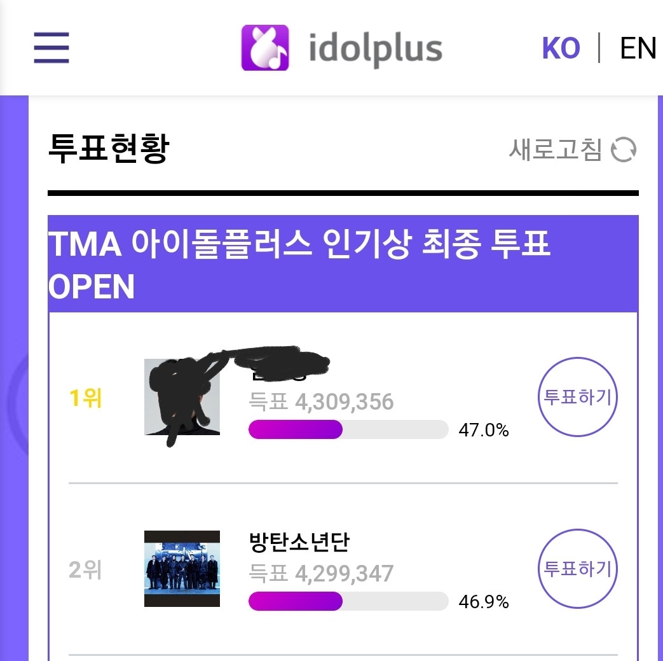Screen dimensions: 663x661
Task: Switch language to EN
Action: [638, 48]
